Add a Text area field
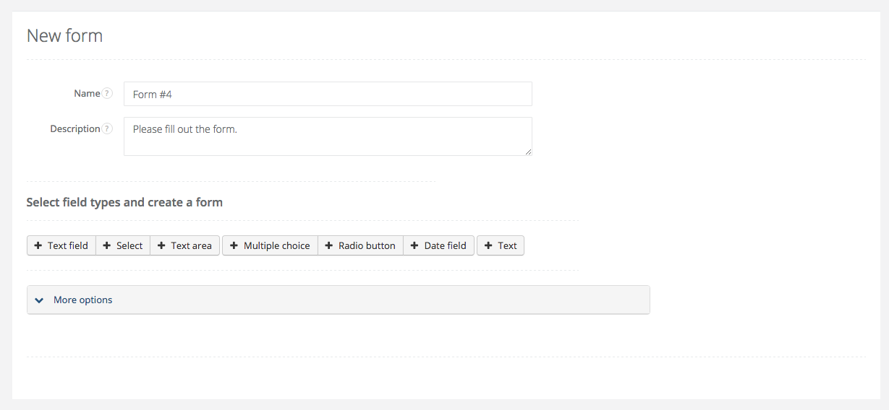 click(184, 245)
